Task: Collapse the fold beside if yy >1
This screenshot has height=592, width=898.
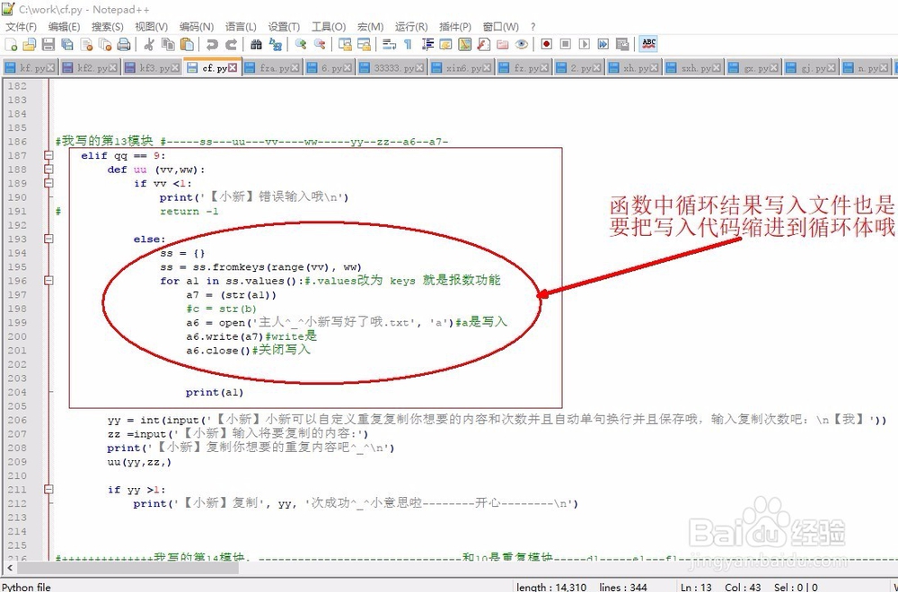Action: point(47,489)
